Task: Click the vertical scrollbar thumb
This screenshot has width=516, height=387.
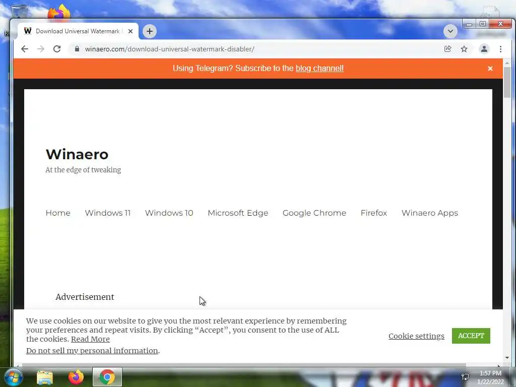Action: (507, 82)
